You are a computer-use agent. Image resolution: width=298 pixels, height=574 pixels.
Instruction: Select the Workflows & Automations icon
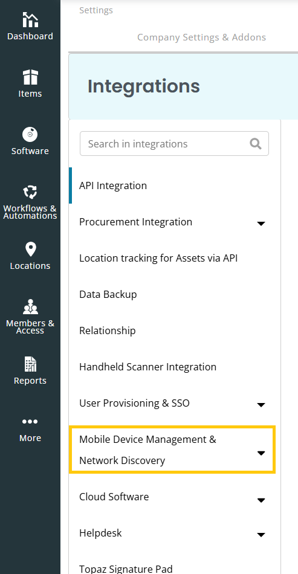pos(30,192)
